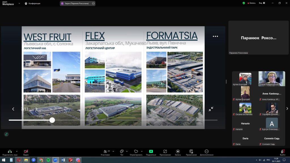The image size is (290, 163).
Task: Expand audio options arrow next to headphones
Action: [17, 151]
